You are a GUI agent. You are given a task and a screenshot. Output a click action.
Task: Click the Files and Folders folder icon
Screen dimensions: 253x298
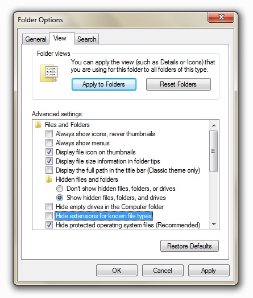point(38,125)
